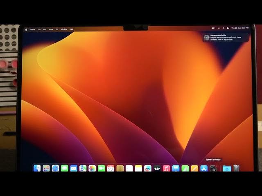The width and height of the screenshot is (262, 196).
Task: Open Calendar showing 22 in the Dock
Action: [111, 168]
